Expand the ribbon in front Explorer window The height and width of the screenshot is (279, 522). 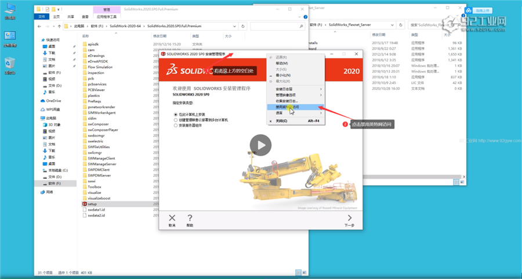[300, 17]
